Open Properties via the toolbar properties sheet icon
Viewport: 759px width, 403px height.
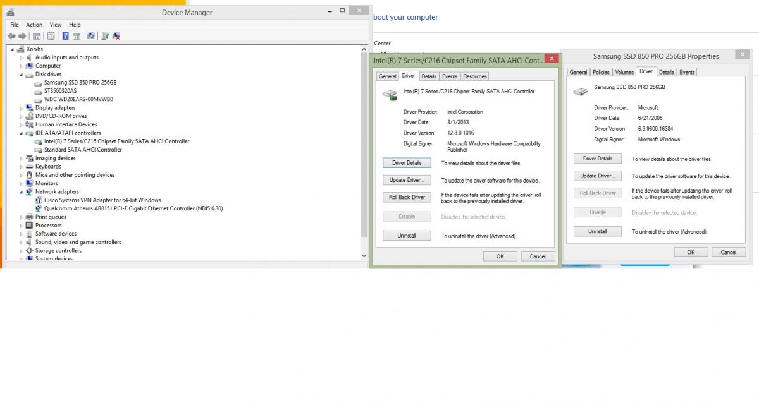pyautogui.click(x=51, y=37)
